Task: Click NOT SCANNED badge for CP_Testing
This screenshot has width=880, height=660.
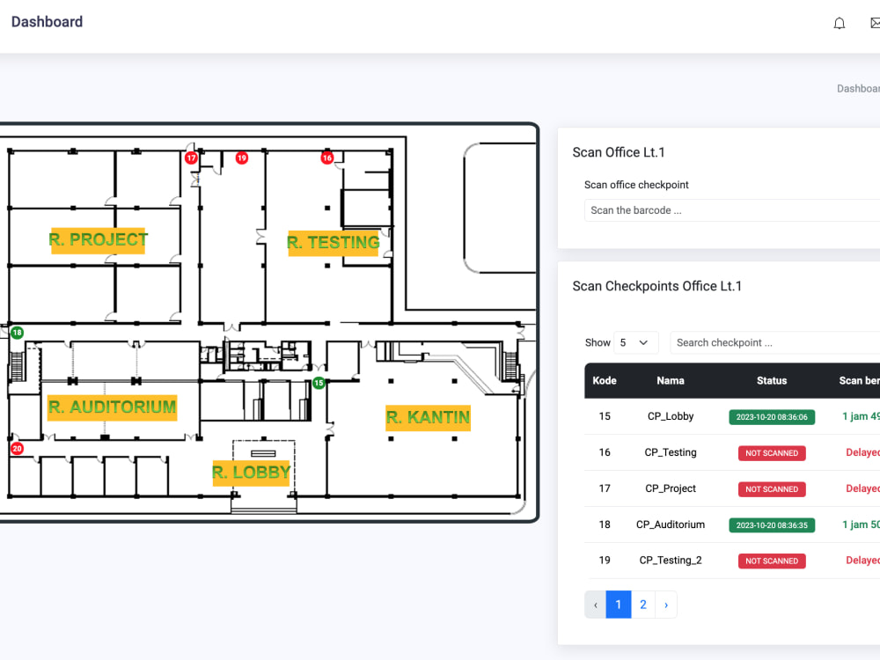Action: (772, 453)
